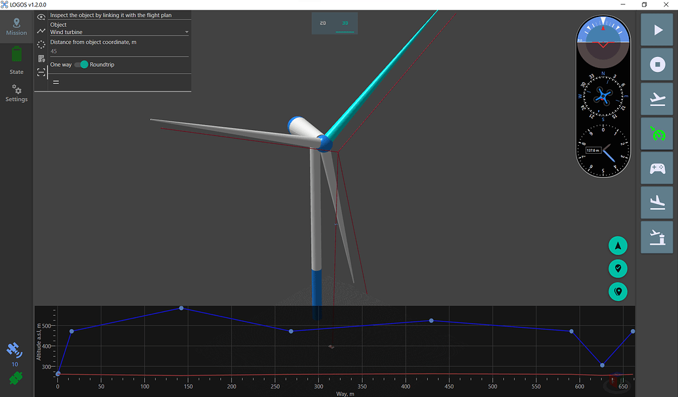Select the highest waypoint on the altitude graph

click(181, 308)
